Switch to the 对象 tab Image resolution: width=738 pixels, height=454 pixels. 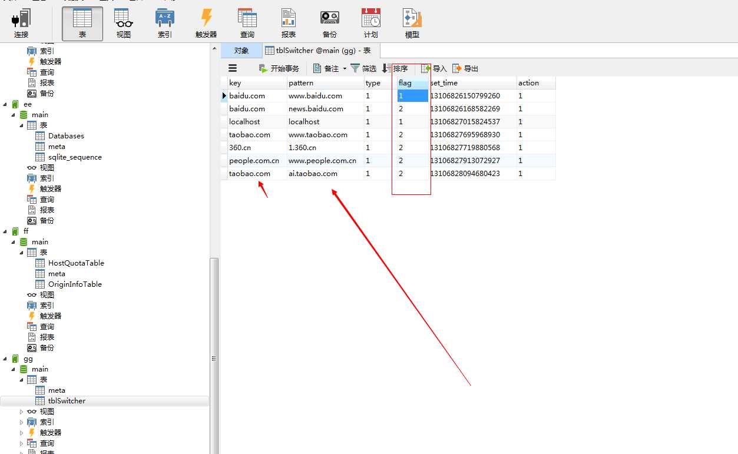click(x=241, y=51)
